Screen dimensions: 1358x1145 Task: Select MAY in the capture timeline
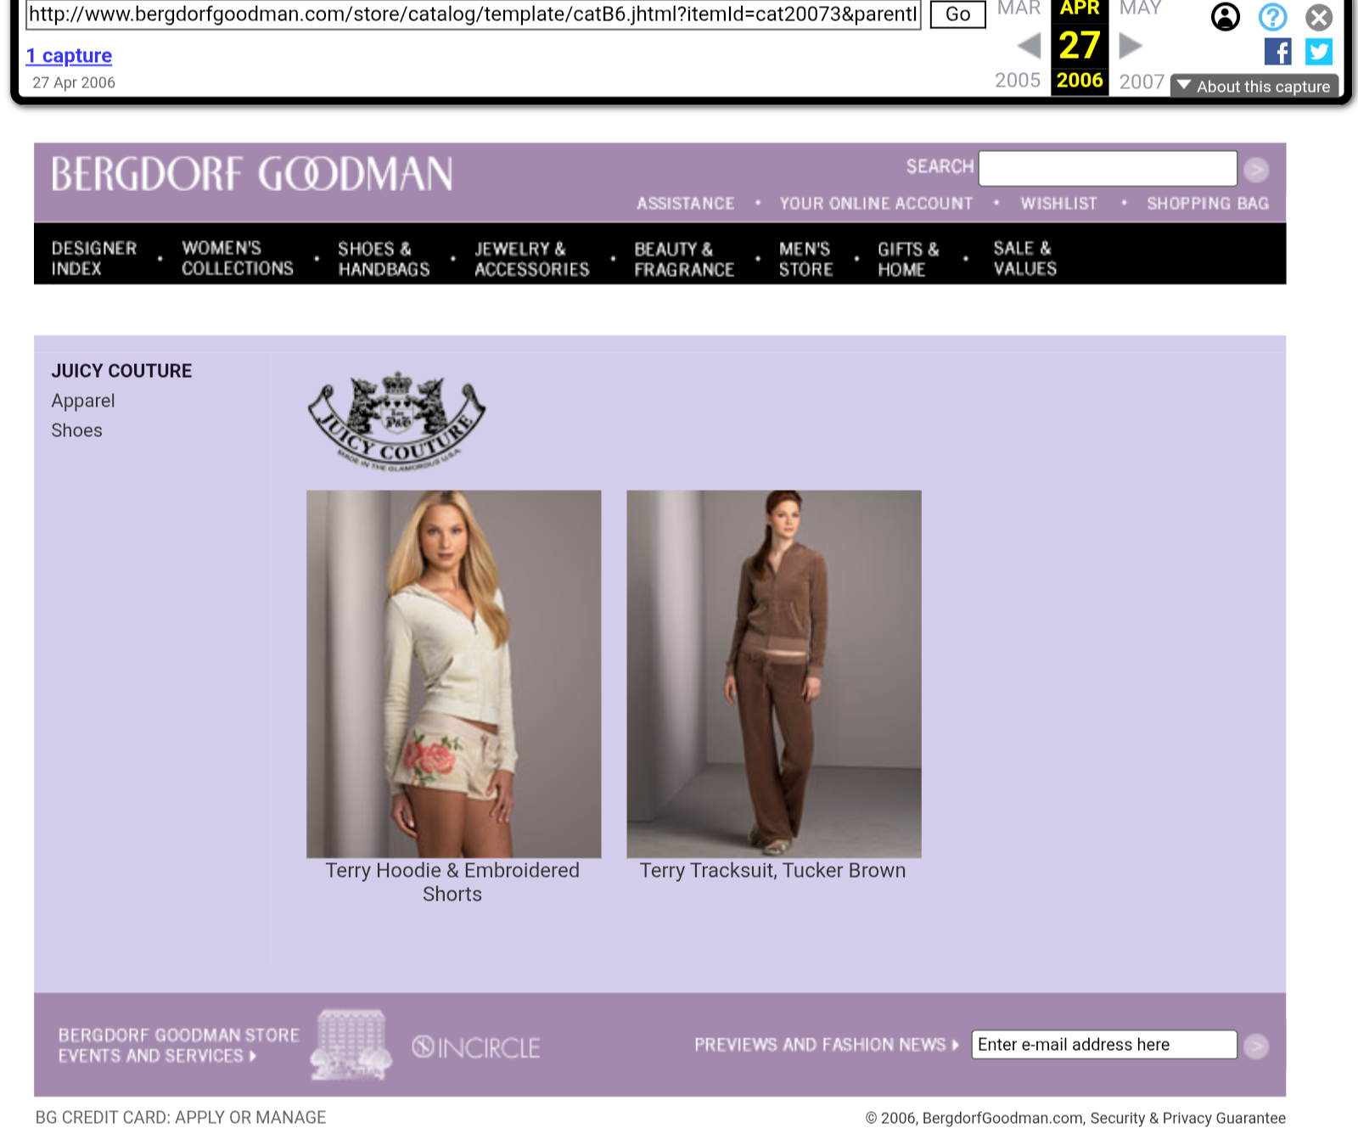coord(1140,8)
